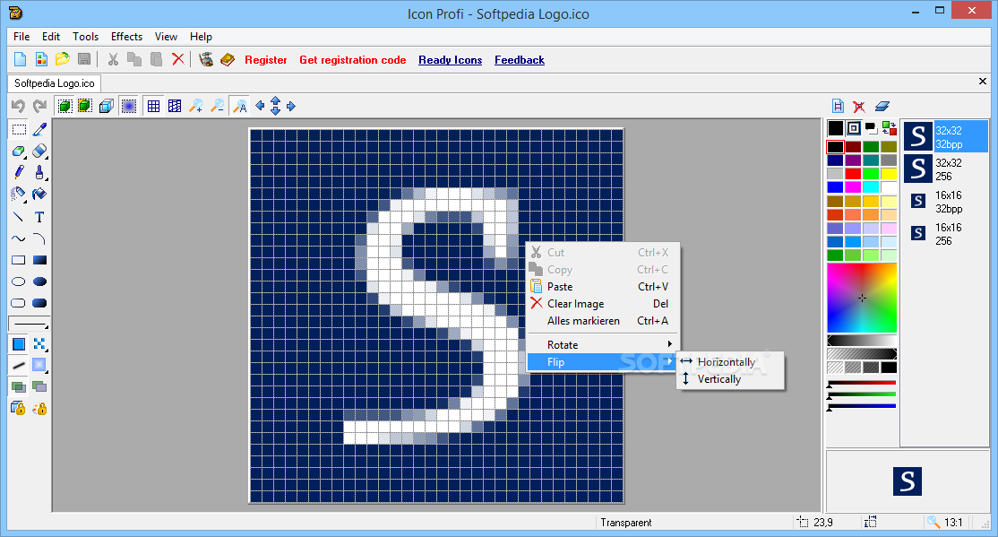This screenshot has width=998, height=537.
Task: Toggle the second green cube toolbar button
Action: [x=84, y=107]
